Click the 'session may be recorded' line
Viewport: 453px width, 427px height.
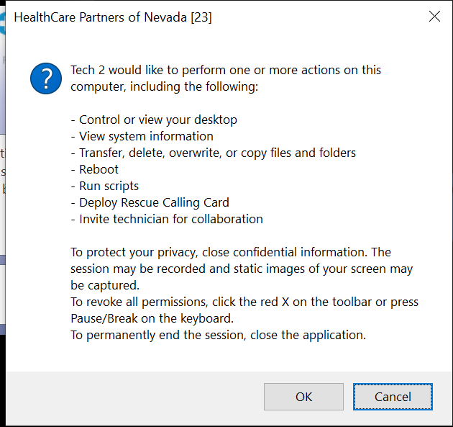pos(242,269)
